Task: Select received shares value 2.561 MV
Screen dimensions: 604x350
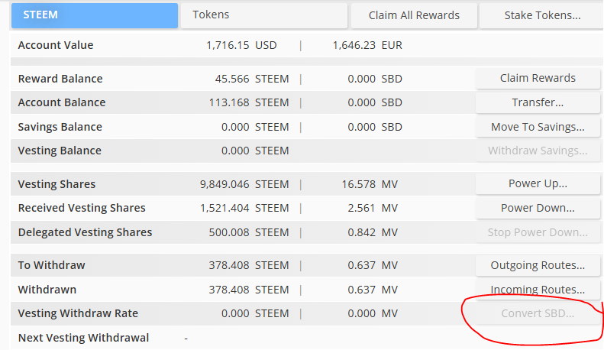Action: [x=373, y=208]
